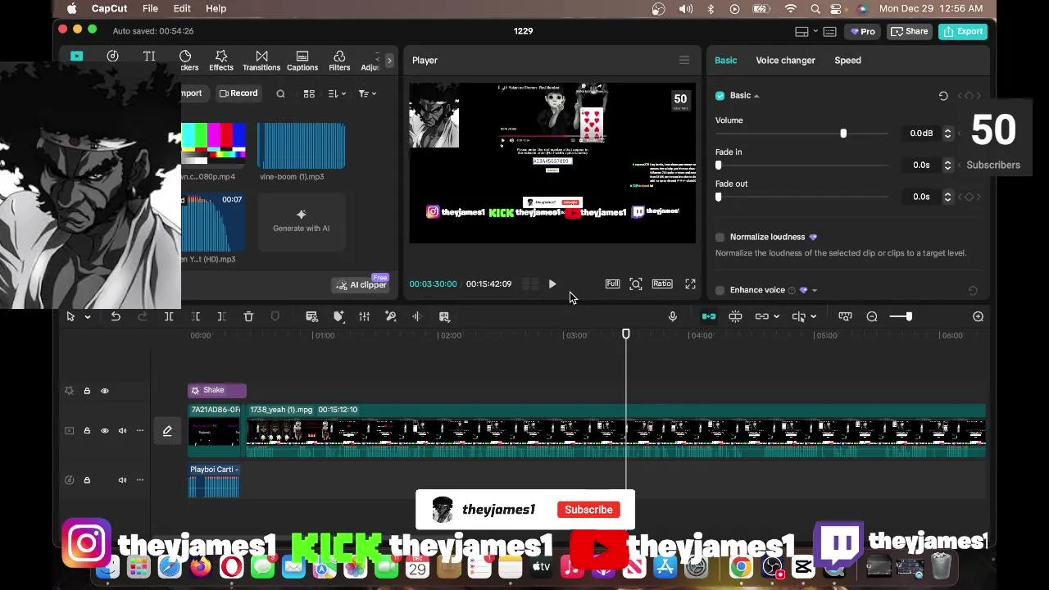Open the Safari icon in Dock
The height and width of the screenshot is (590, 1049).
coord(170,566)
